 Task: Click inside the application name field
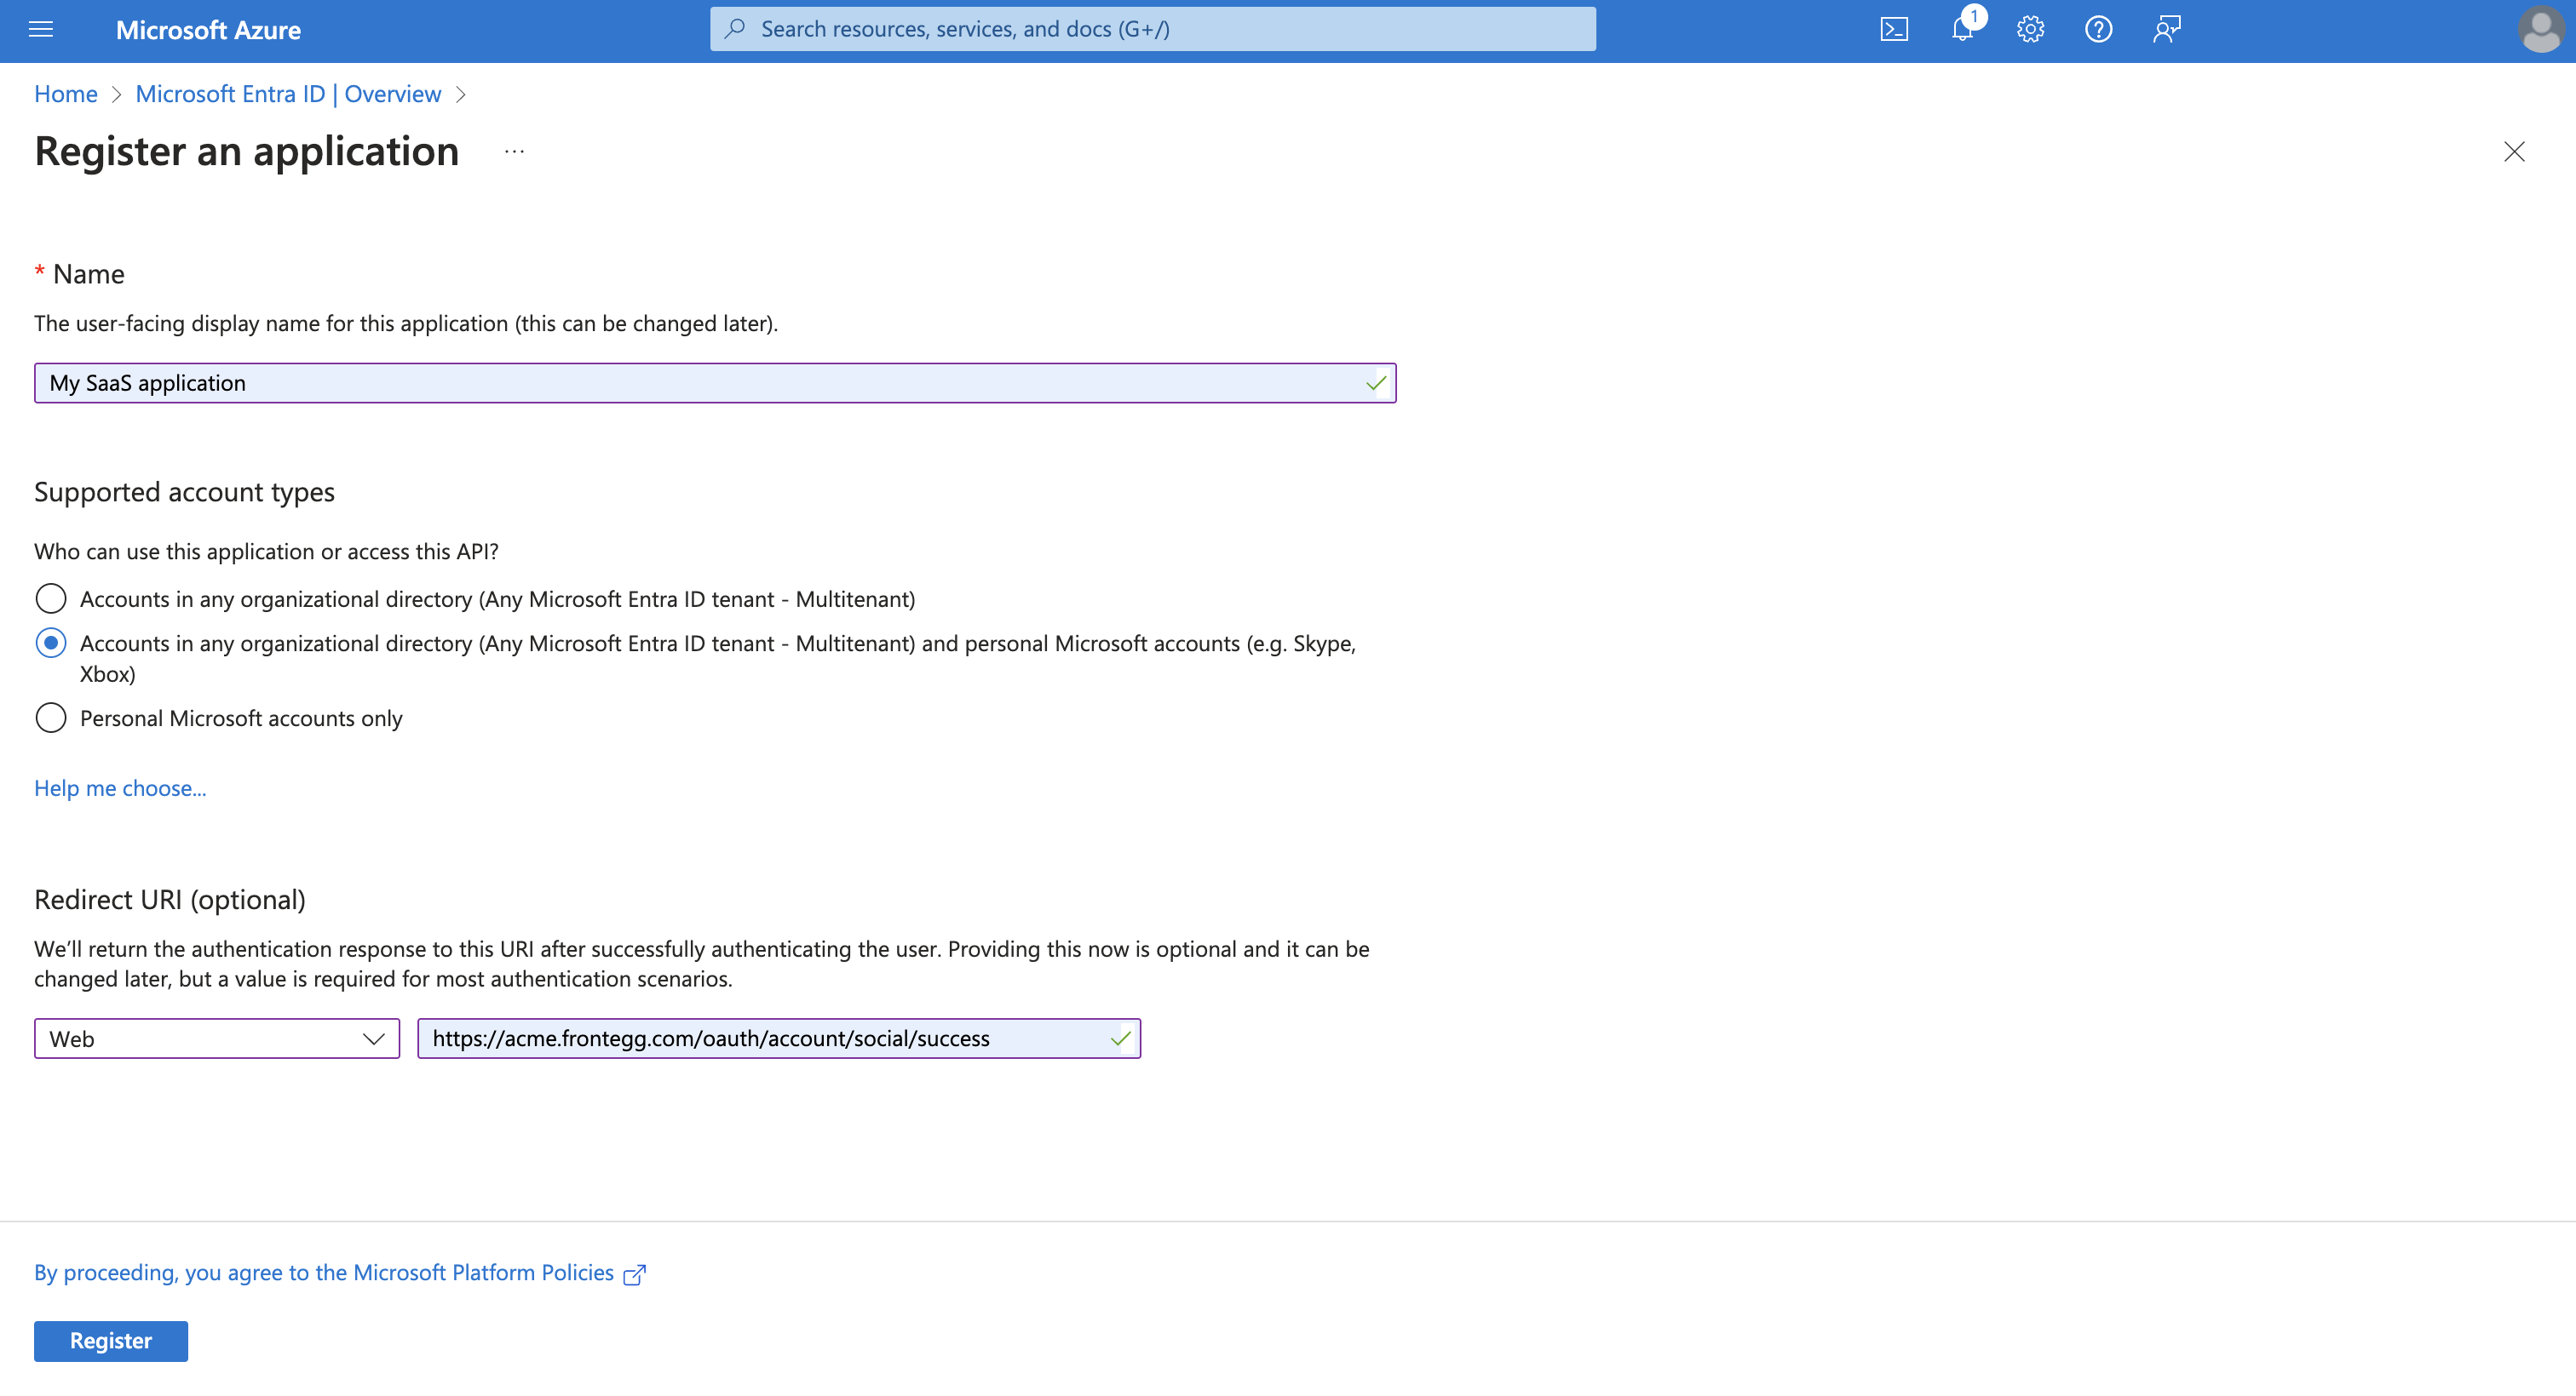700,383
